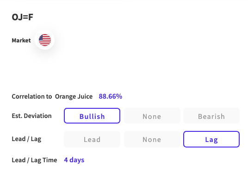Select Bullish for Est. Deviation

tap(92, 116)
